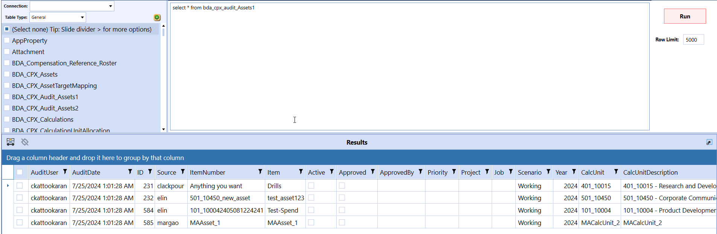
Task: Open filter funnel for ItemNumber column
Action: (x=260, y=172)
